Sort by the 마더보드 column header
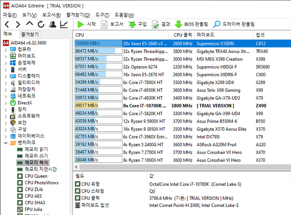The image size is (291, 215). [x=224, y=35]
